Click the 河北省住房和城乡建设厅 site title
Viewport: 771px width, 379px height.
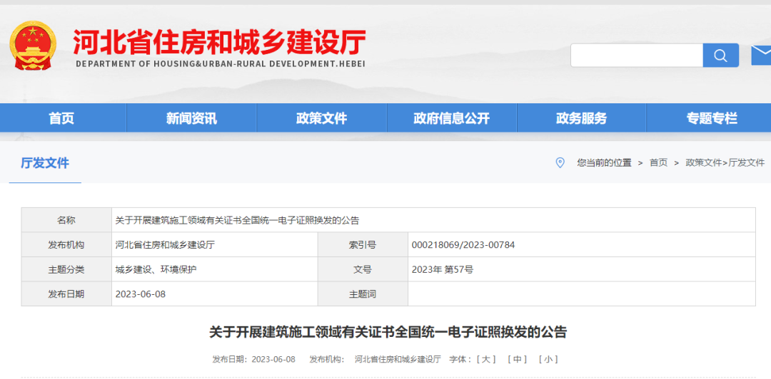point(220,43)
